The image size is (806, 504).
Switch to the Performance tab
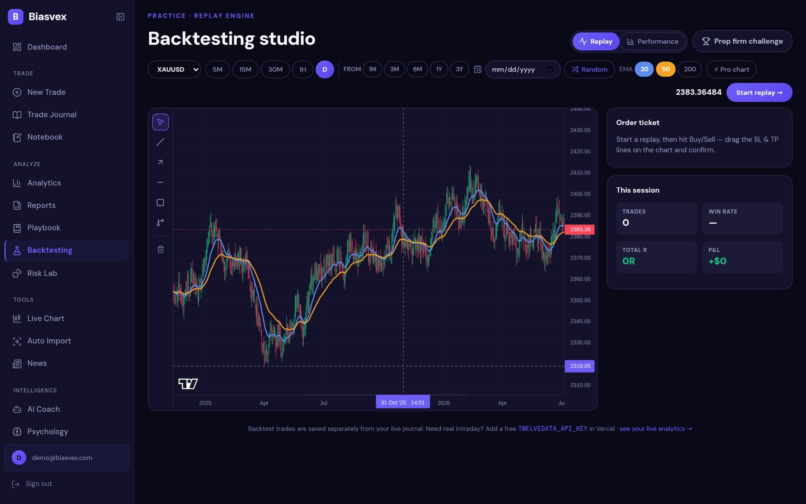click(652, 41)
